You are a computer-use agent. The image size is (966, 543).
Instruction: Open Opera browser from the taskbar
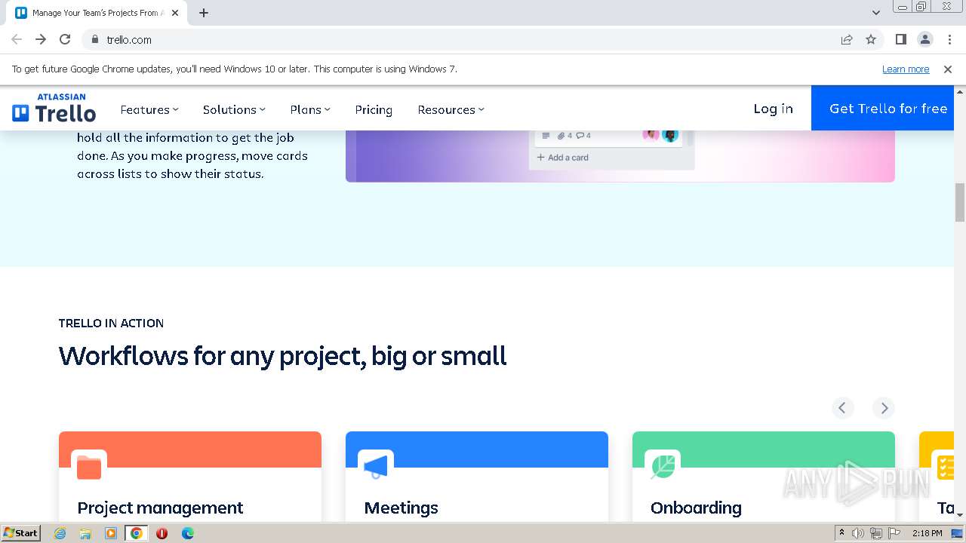pos(162,533)
